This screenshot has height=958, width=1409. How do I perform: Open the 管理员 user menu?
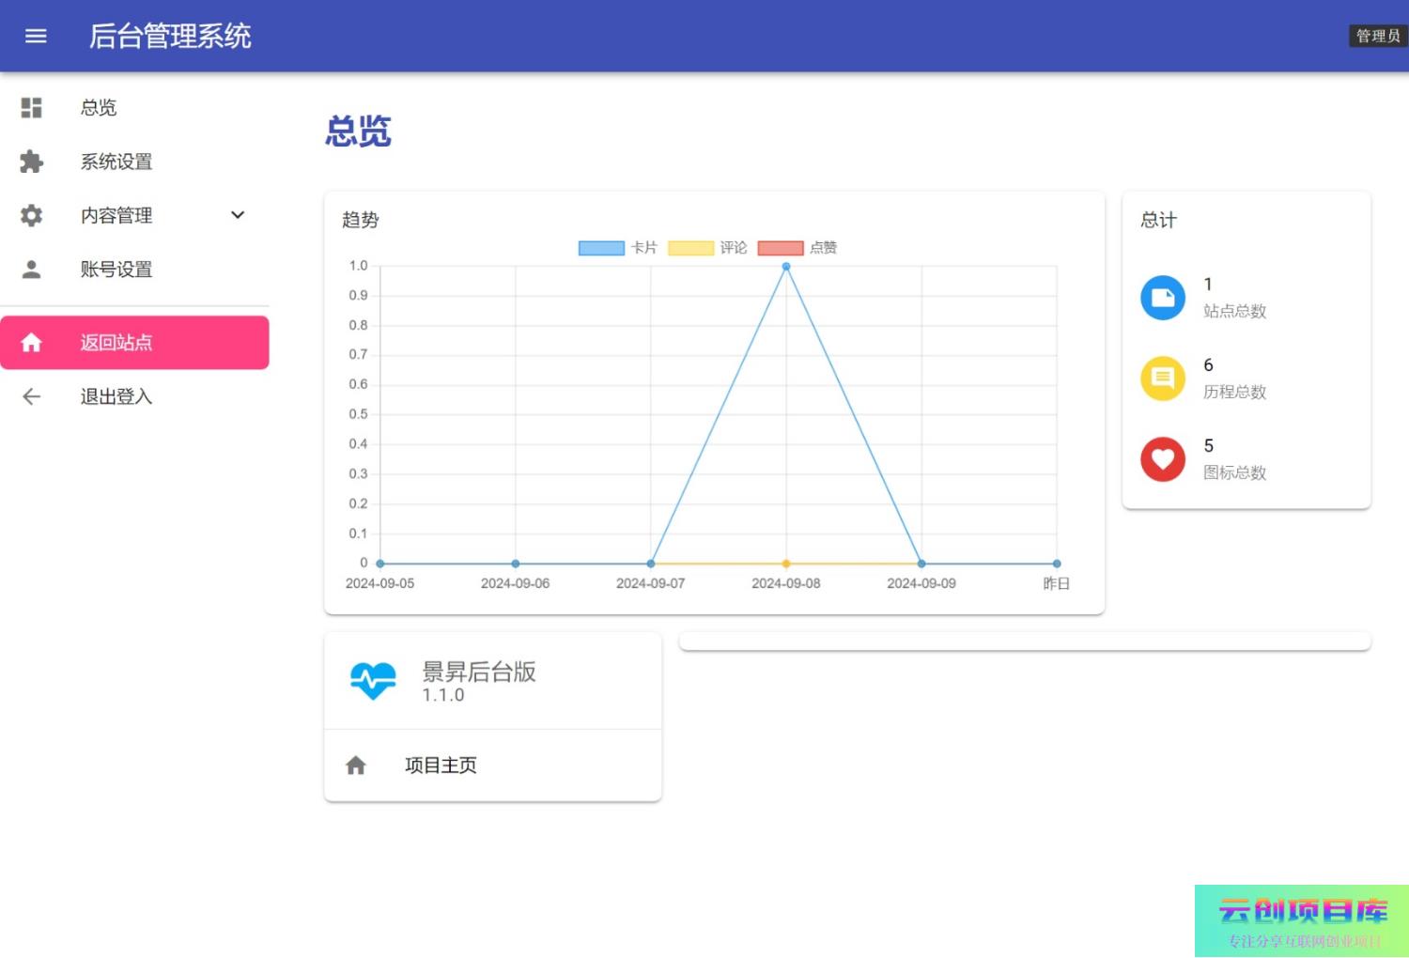pos(1377,36)
